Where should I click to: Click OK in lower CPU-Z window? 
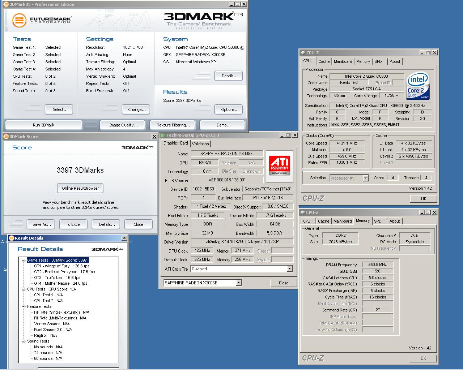tap(423, 358)
